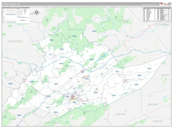This screenshot has width=173, height=129.
Task: Click ZIP code 16844 on the map
Action: [x=56, y=84]
